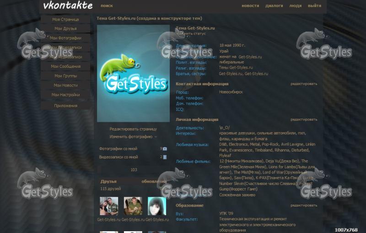Click the 115 друзей count
The image size is (366, 233).
point(110,189)
